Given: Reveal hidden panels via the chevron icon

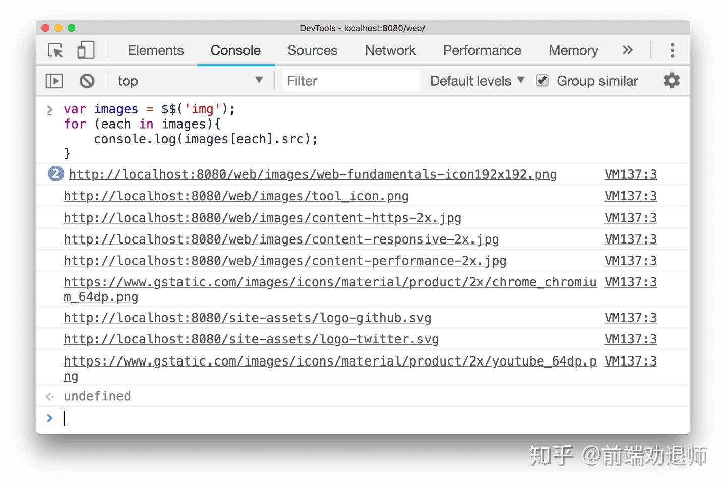Looking at the screenshot, I should pyautogui.click(x=627, y=50).
